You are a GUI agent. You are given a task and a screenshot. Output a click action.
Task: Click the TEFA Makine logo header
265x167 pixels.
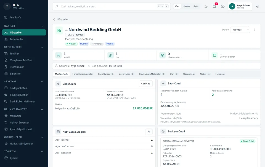[14, 6]
